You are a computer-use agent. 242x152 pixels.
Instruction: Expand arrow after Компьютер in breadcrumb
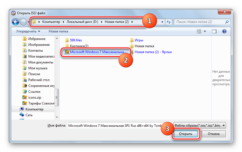pos(63,22)
